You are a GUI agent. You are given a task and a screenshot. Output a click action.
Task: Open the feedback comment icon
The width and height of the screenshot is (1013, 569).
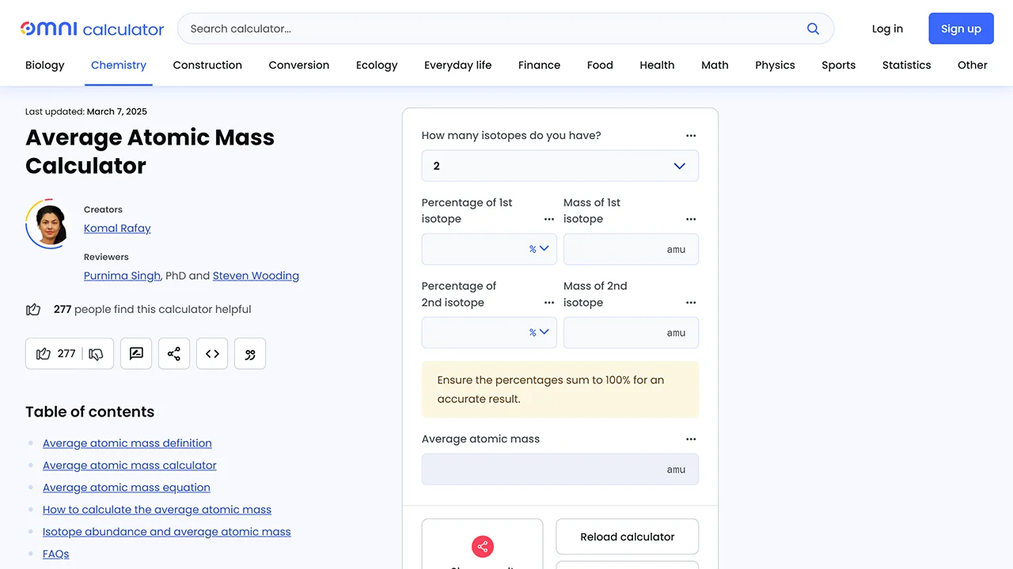click(135, 353)
